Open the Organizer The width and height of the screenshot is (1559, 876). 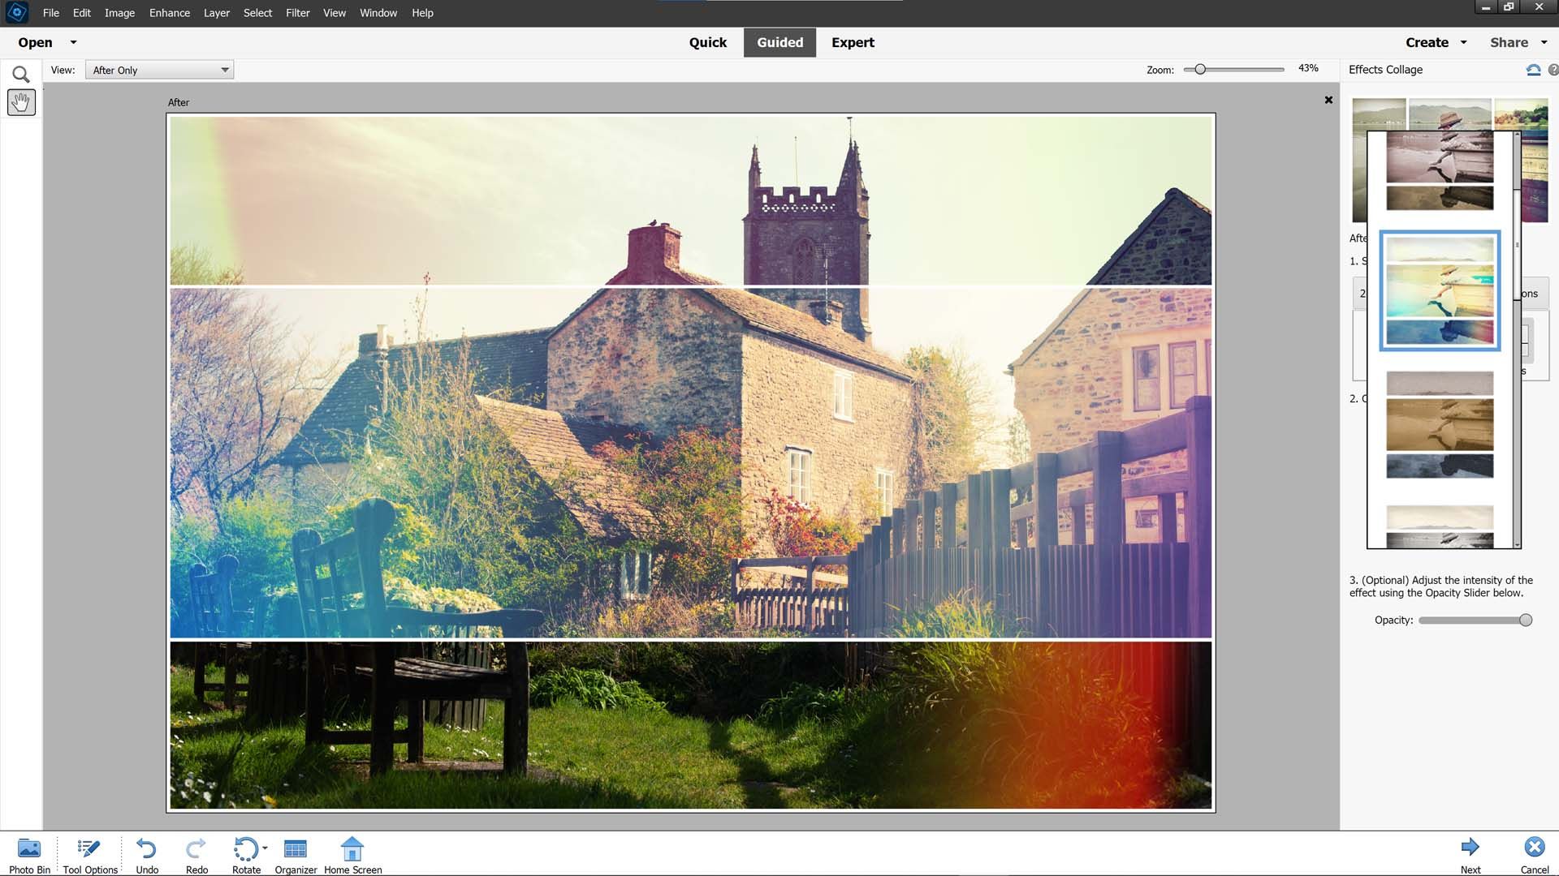[x=296, y=856]
